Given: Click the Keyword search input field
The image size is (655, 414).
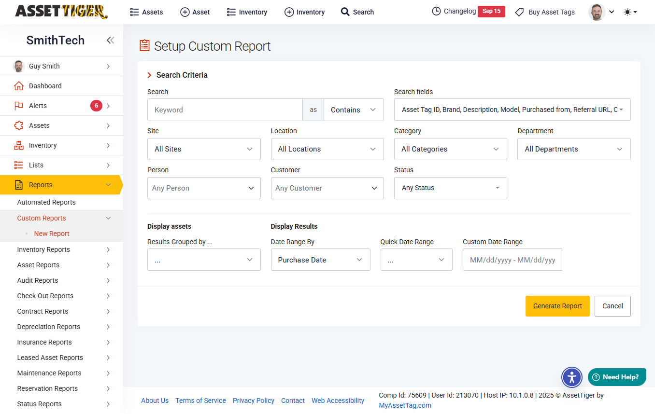Looking at the screenshot, I should [225, 110].
